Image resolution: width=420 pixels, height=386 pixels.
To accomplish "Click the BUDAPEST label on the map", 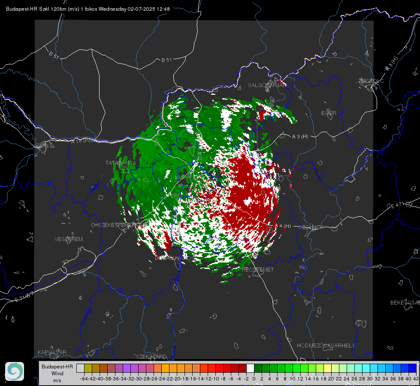I will pyautogui.click(x=189, y=177).
